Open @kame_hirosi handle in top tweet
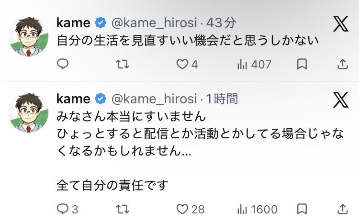 click(x=154, y=23)
